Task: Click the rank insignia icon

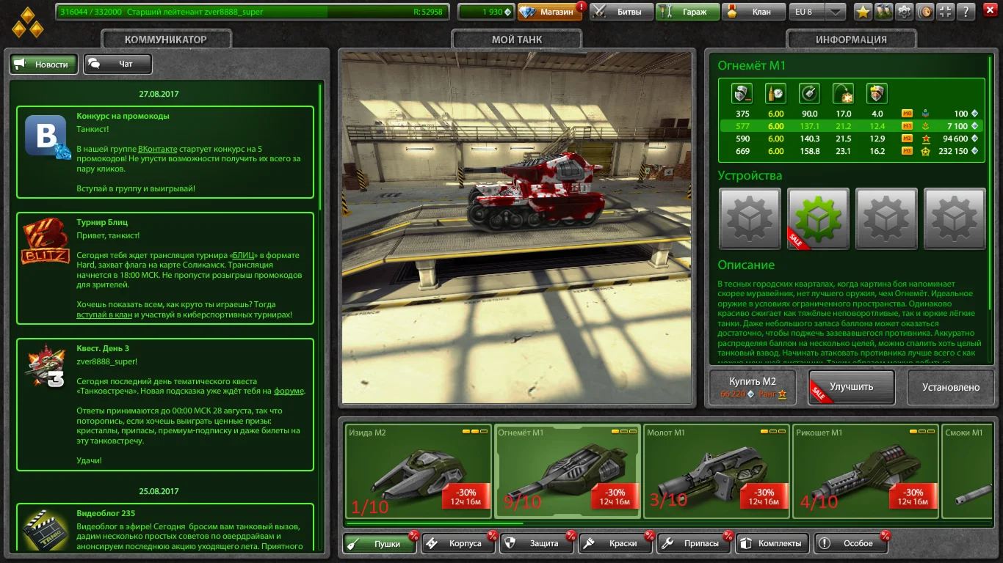Action: point(27,22)
